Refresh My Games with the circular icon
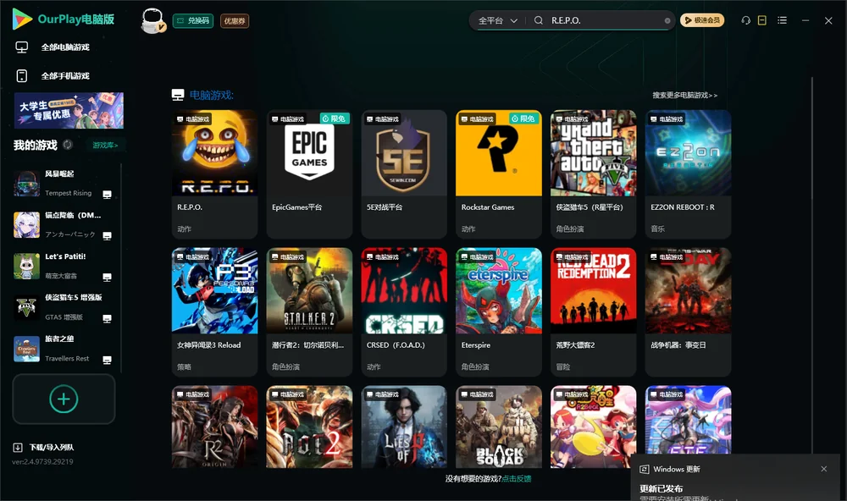The image size is (847, 501). click(68, 145)
